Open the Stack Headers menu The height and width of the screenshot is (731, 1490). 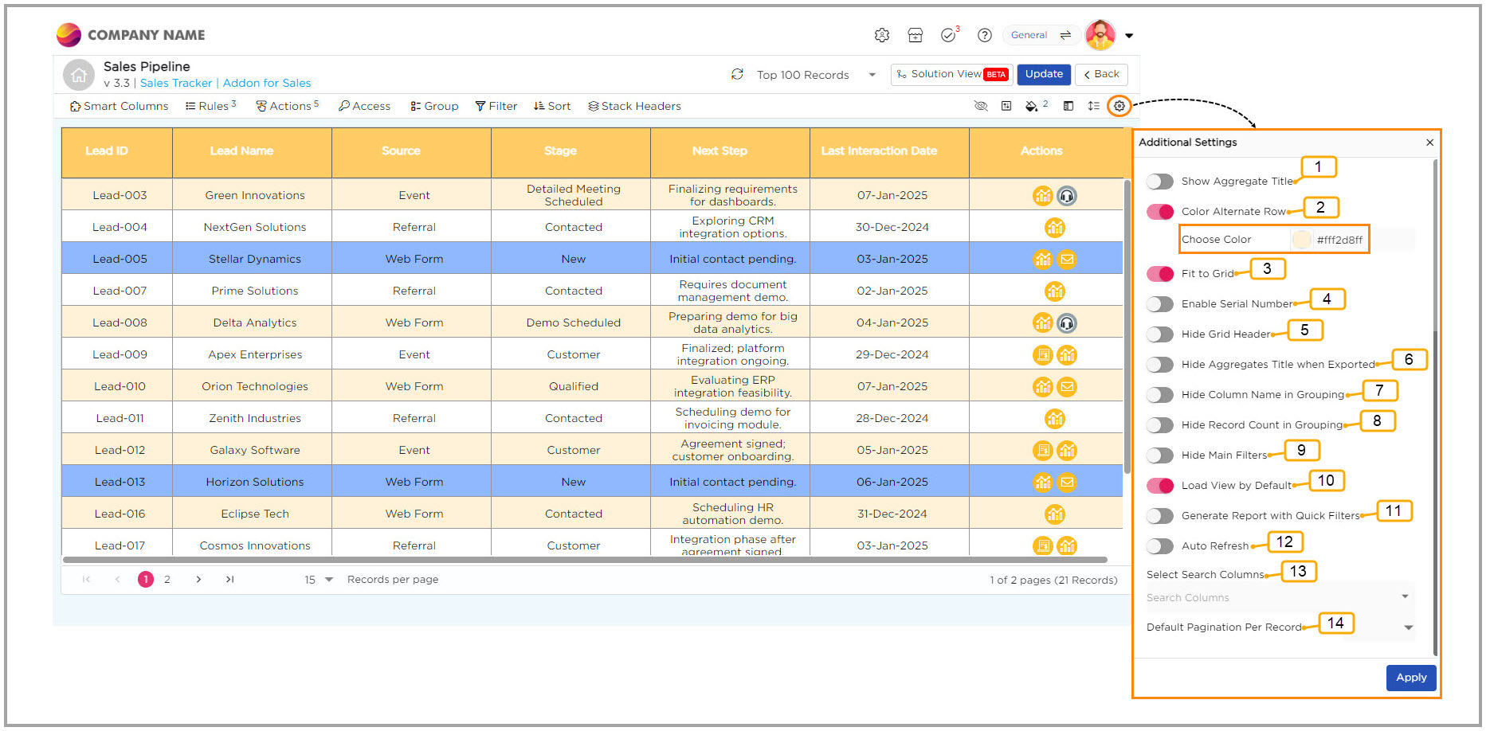634,106
